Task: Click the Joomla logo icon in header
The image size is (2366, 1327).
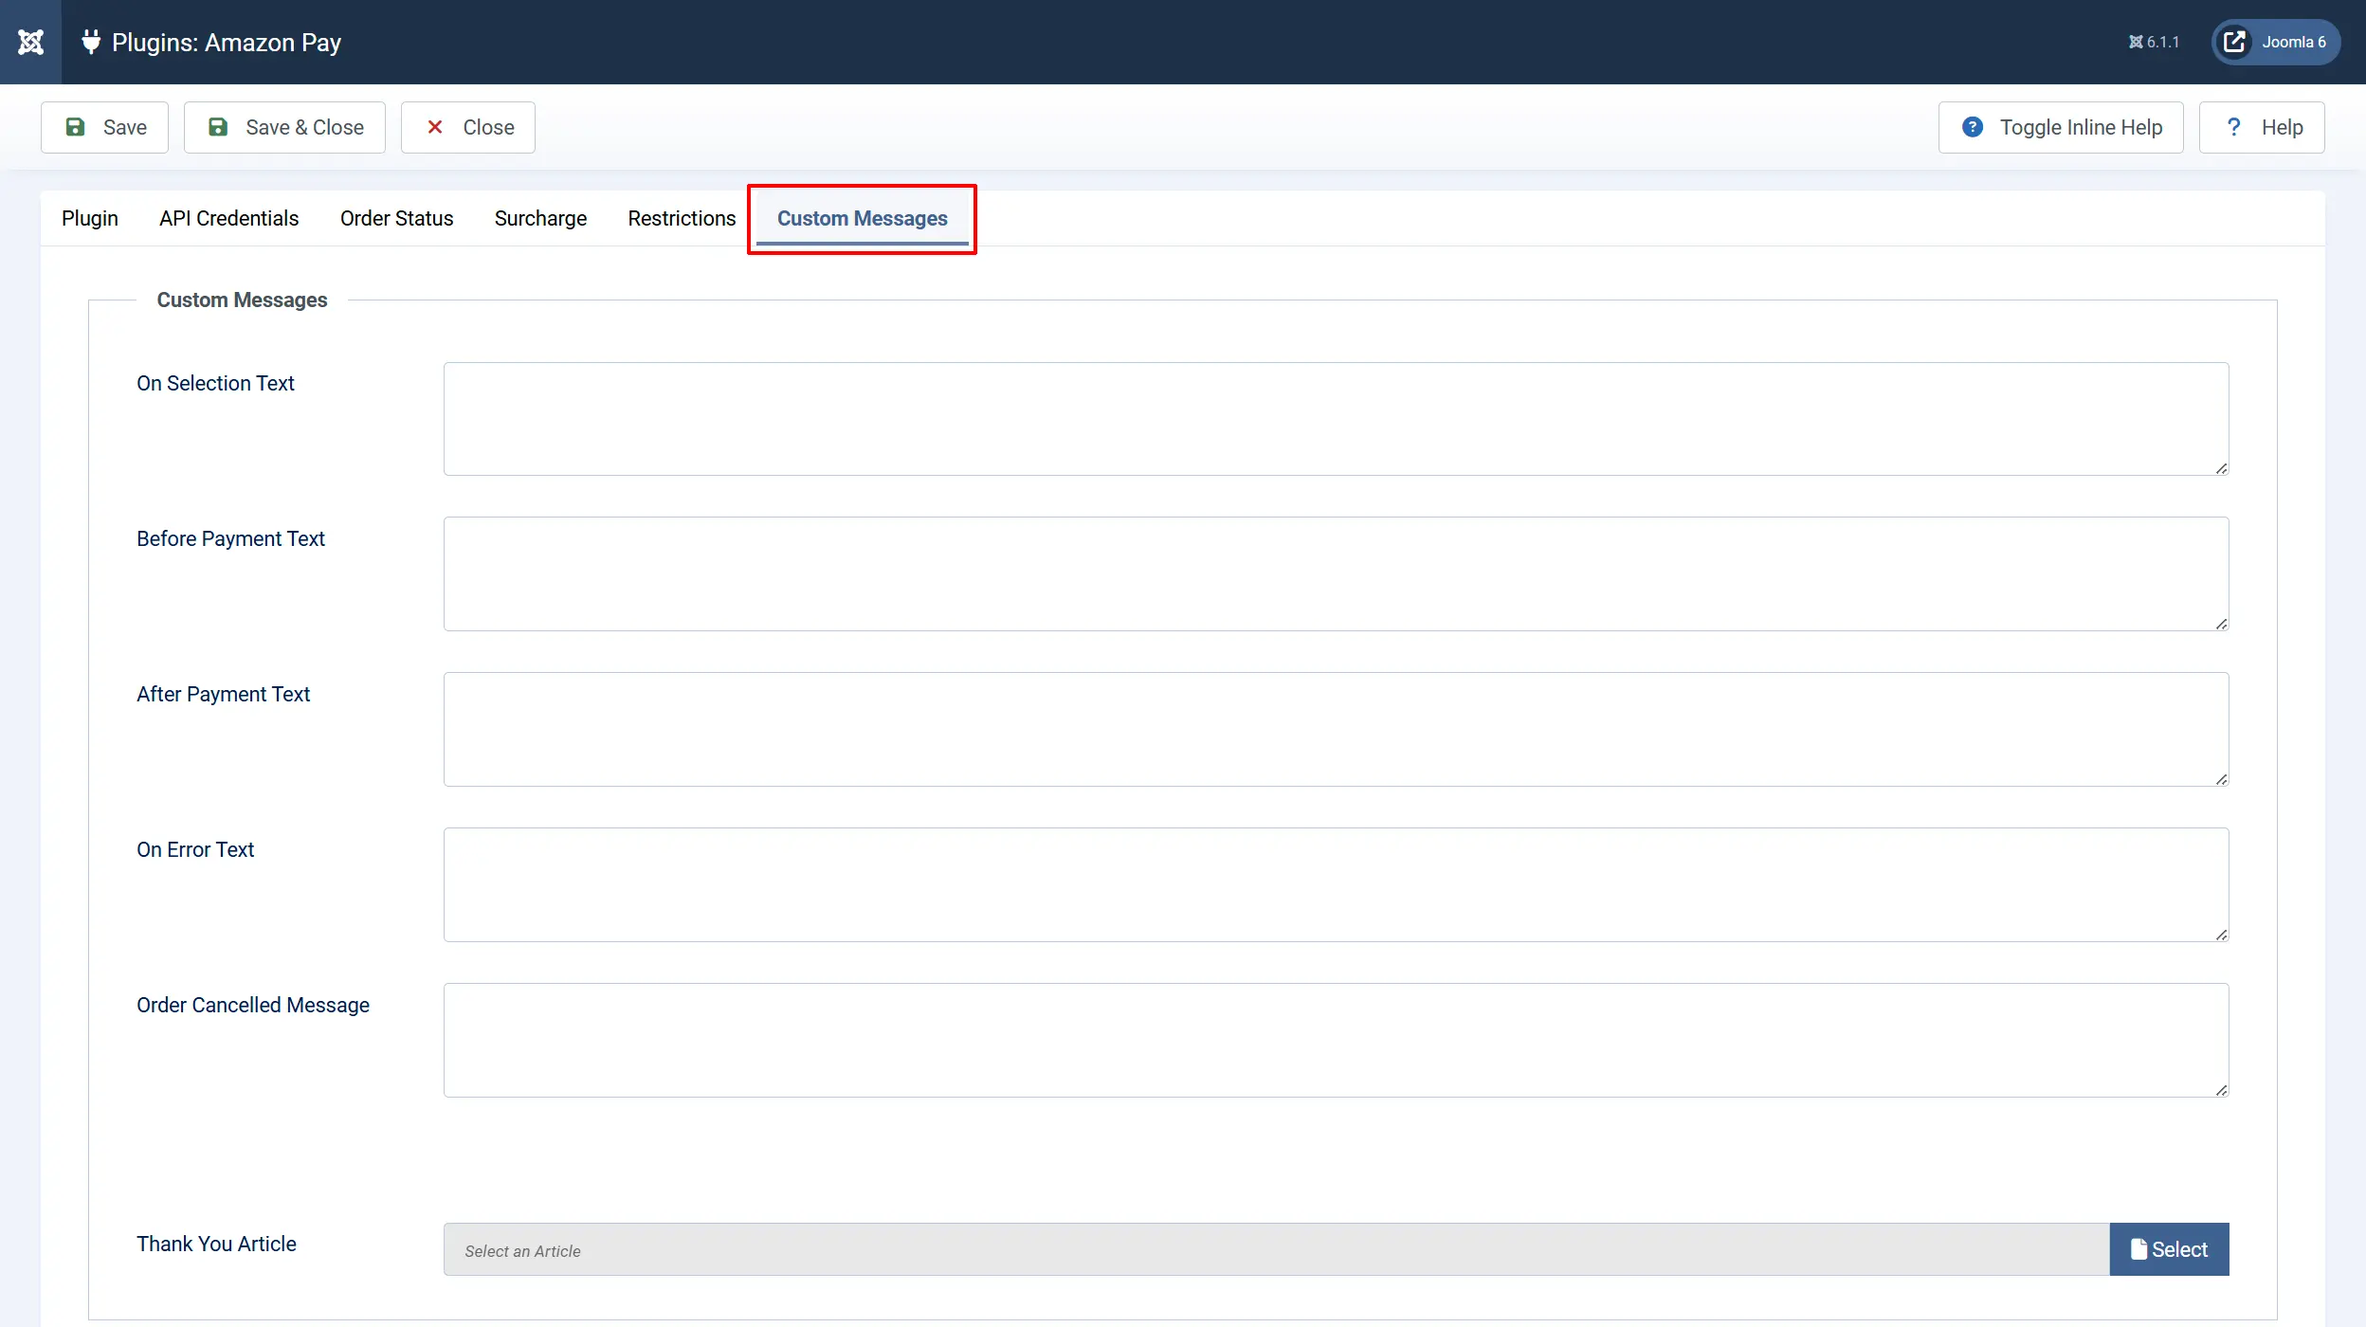Action: (x=30, y=42)
